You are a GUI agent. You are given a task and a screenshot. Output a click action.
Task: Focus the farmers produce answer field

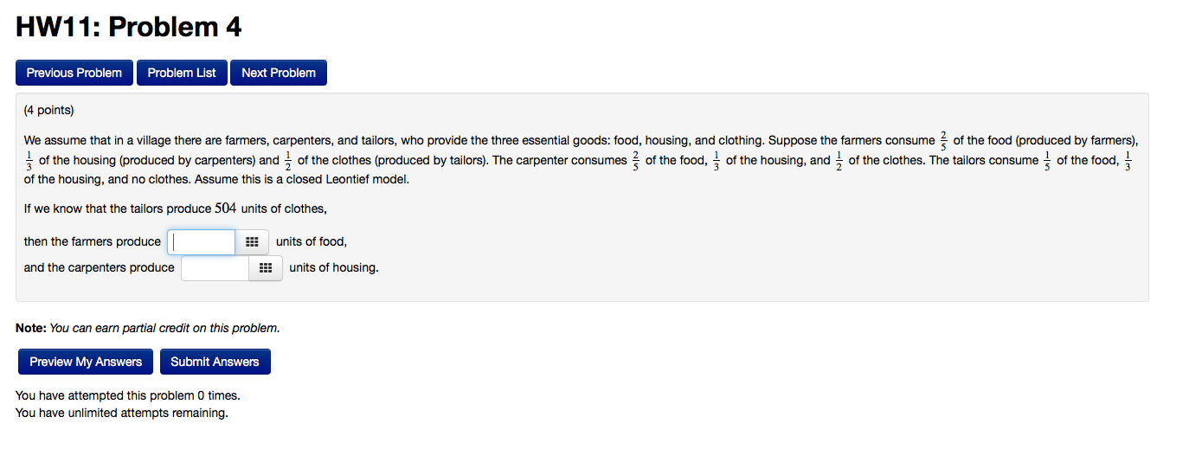pos(202,242)
